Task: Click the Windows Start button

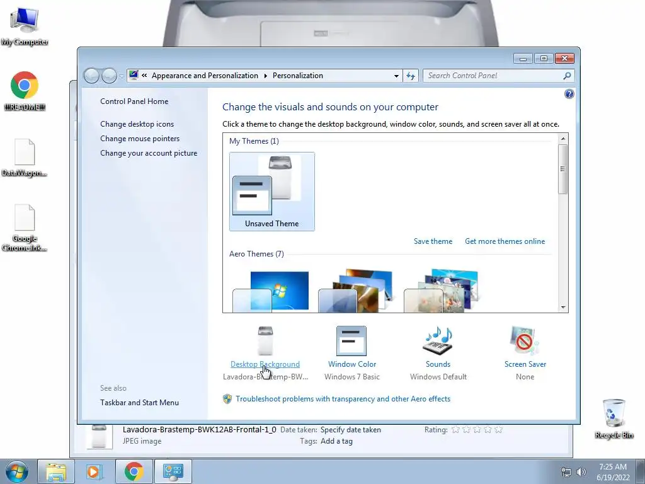Action: coord(16,471)
